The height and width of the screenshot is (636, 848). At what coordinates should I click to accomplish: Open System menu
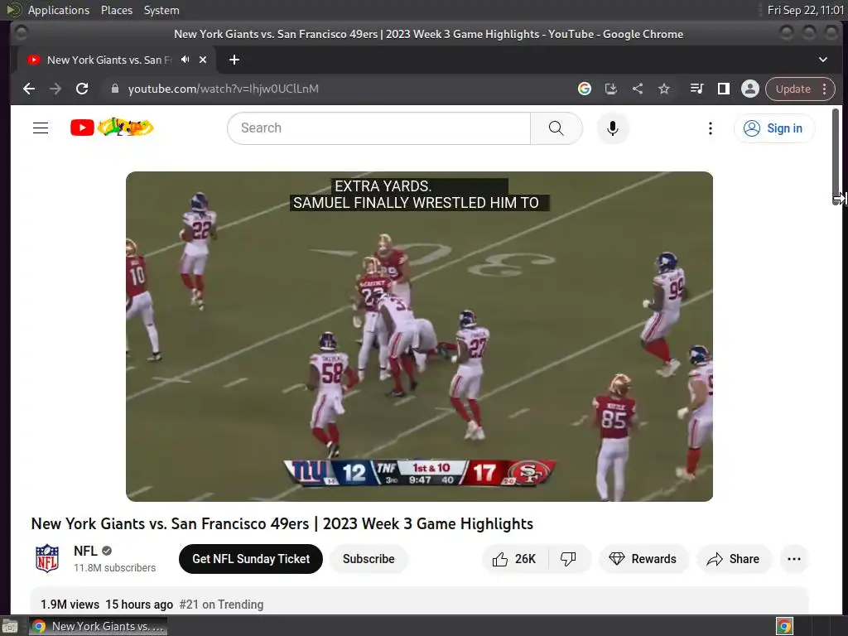click(161, 10)
